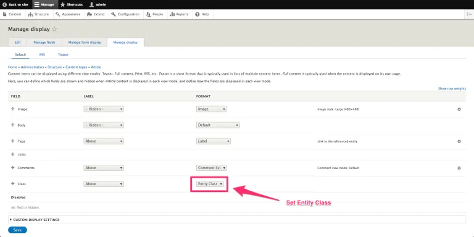Switch to the Edit tab
The width and height of the screenshot is (474, 237).
click(17, 43)
